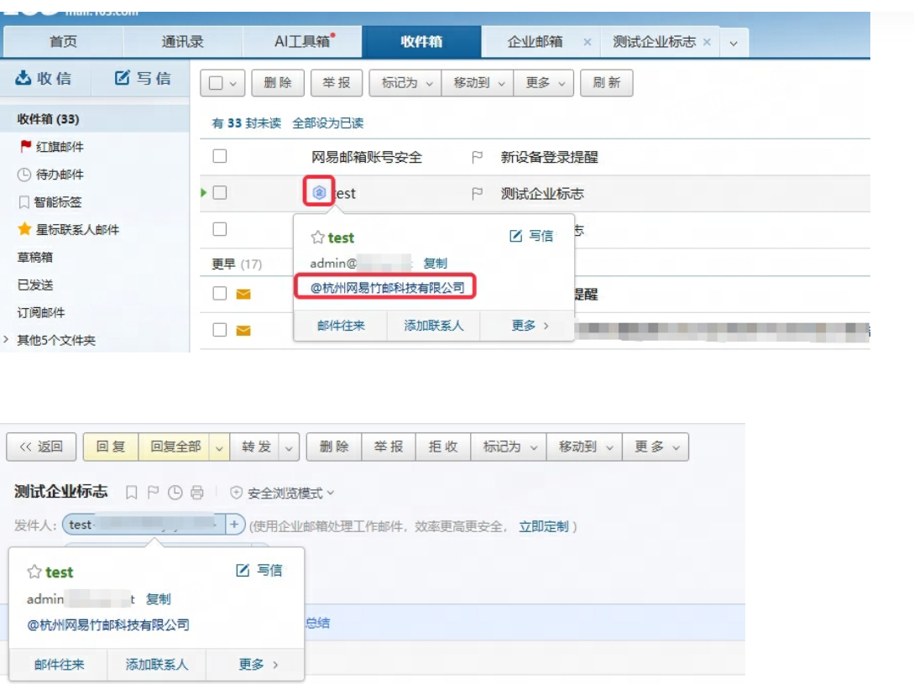914x684 pixels.
Task: Open the inbox 标记为 dropdown
Action: [405, 83]
